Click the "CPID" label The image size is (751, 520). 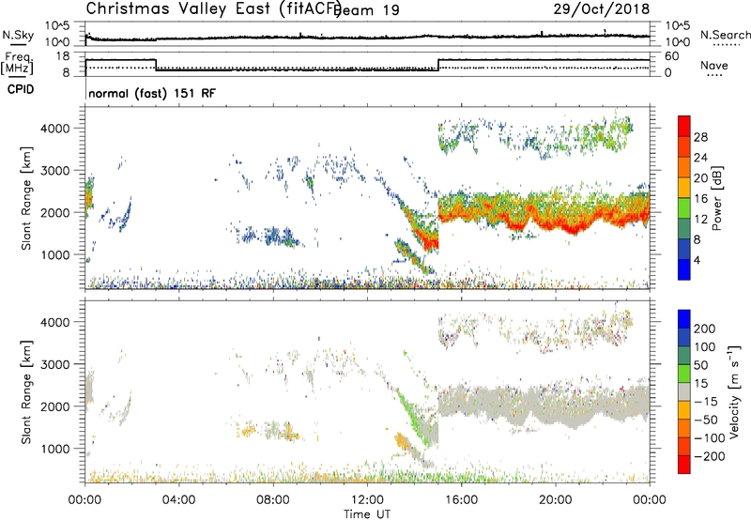(21, 89)
